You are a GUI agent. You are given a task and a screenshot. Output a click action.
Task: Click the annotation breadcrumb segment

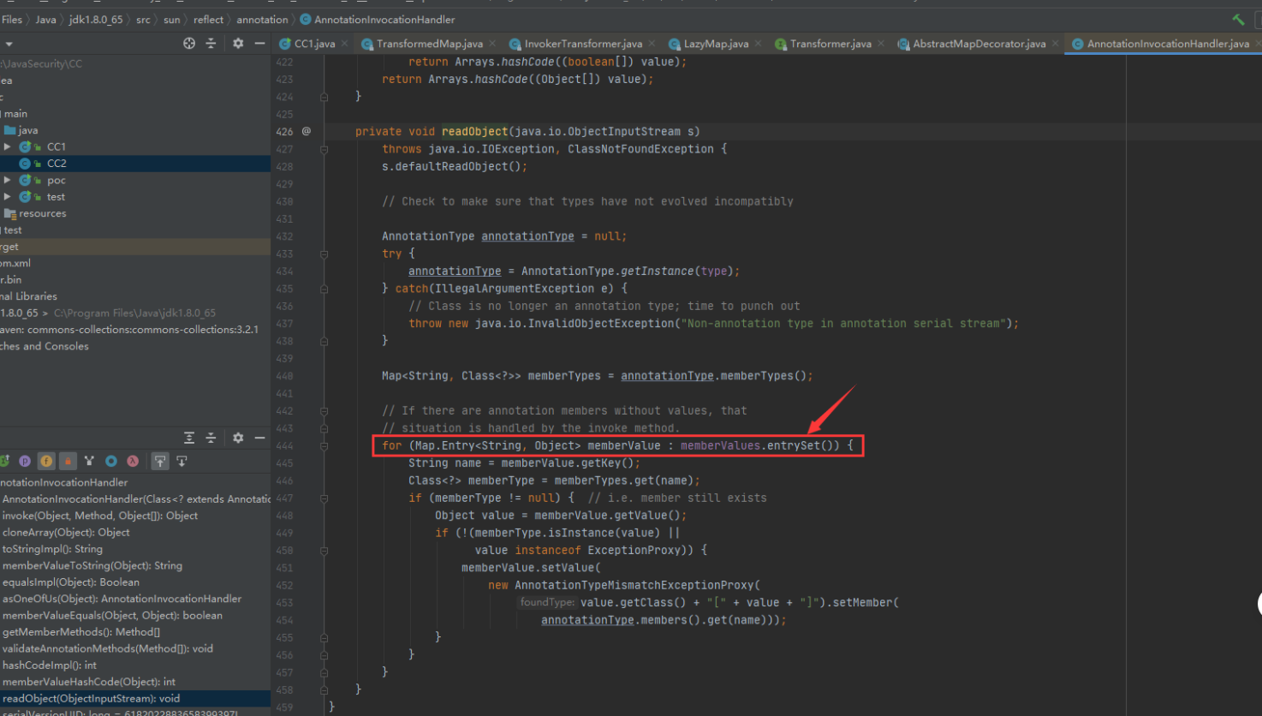262,19
